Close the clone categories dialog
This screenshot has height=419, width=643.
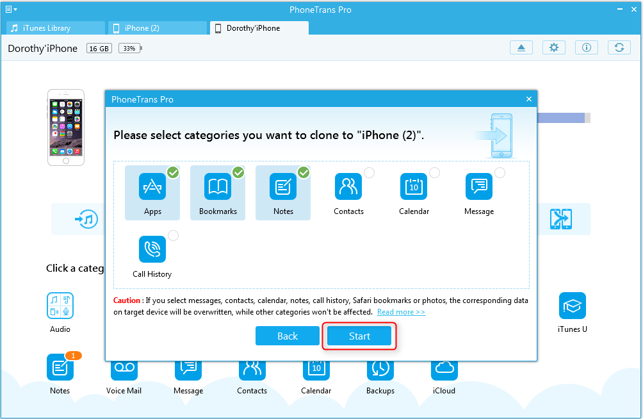pos(528,99)
